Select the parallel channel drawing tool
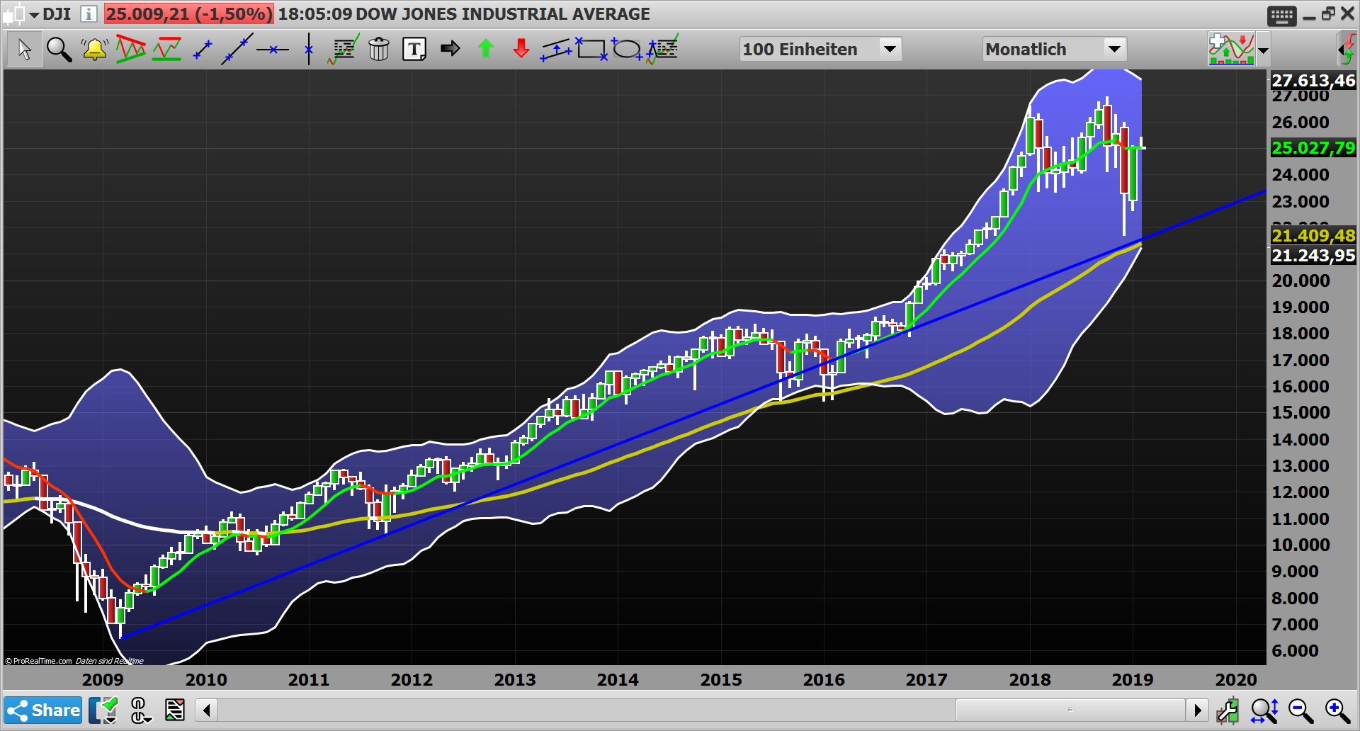This screenshot has height=731, width=1360. pyautogui.click(x=557, y=50)
